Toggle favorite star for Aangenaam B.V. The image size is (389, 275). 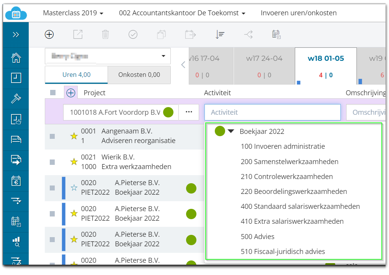pyautogui.click(x=74, y=136)
